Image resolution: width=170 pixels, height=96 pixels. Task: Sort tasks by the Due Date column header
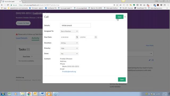[26, 57]
